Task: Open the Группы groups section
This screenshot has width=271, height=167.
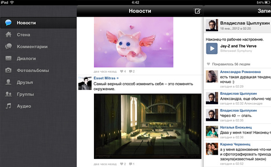Action: tap(38, 94)
